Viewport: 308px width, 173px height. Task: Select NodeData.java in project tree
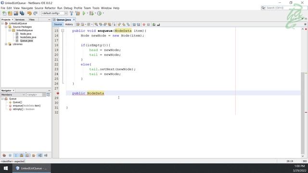point(28,37)
